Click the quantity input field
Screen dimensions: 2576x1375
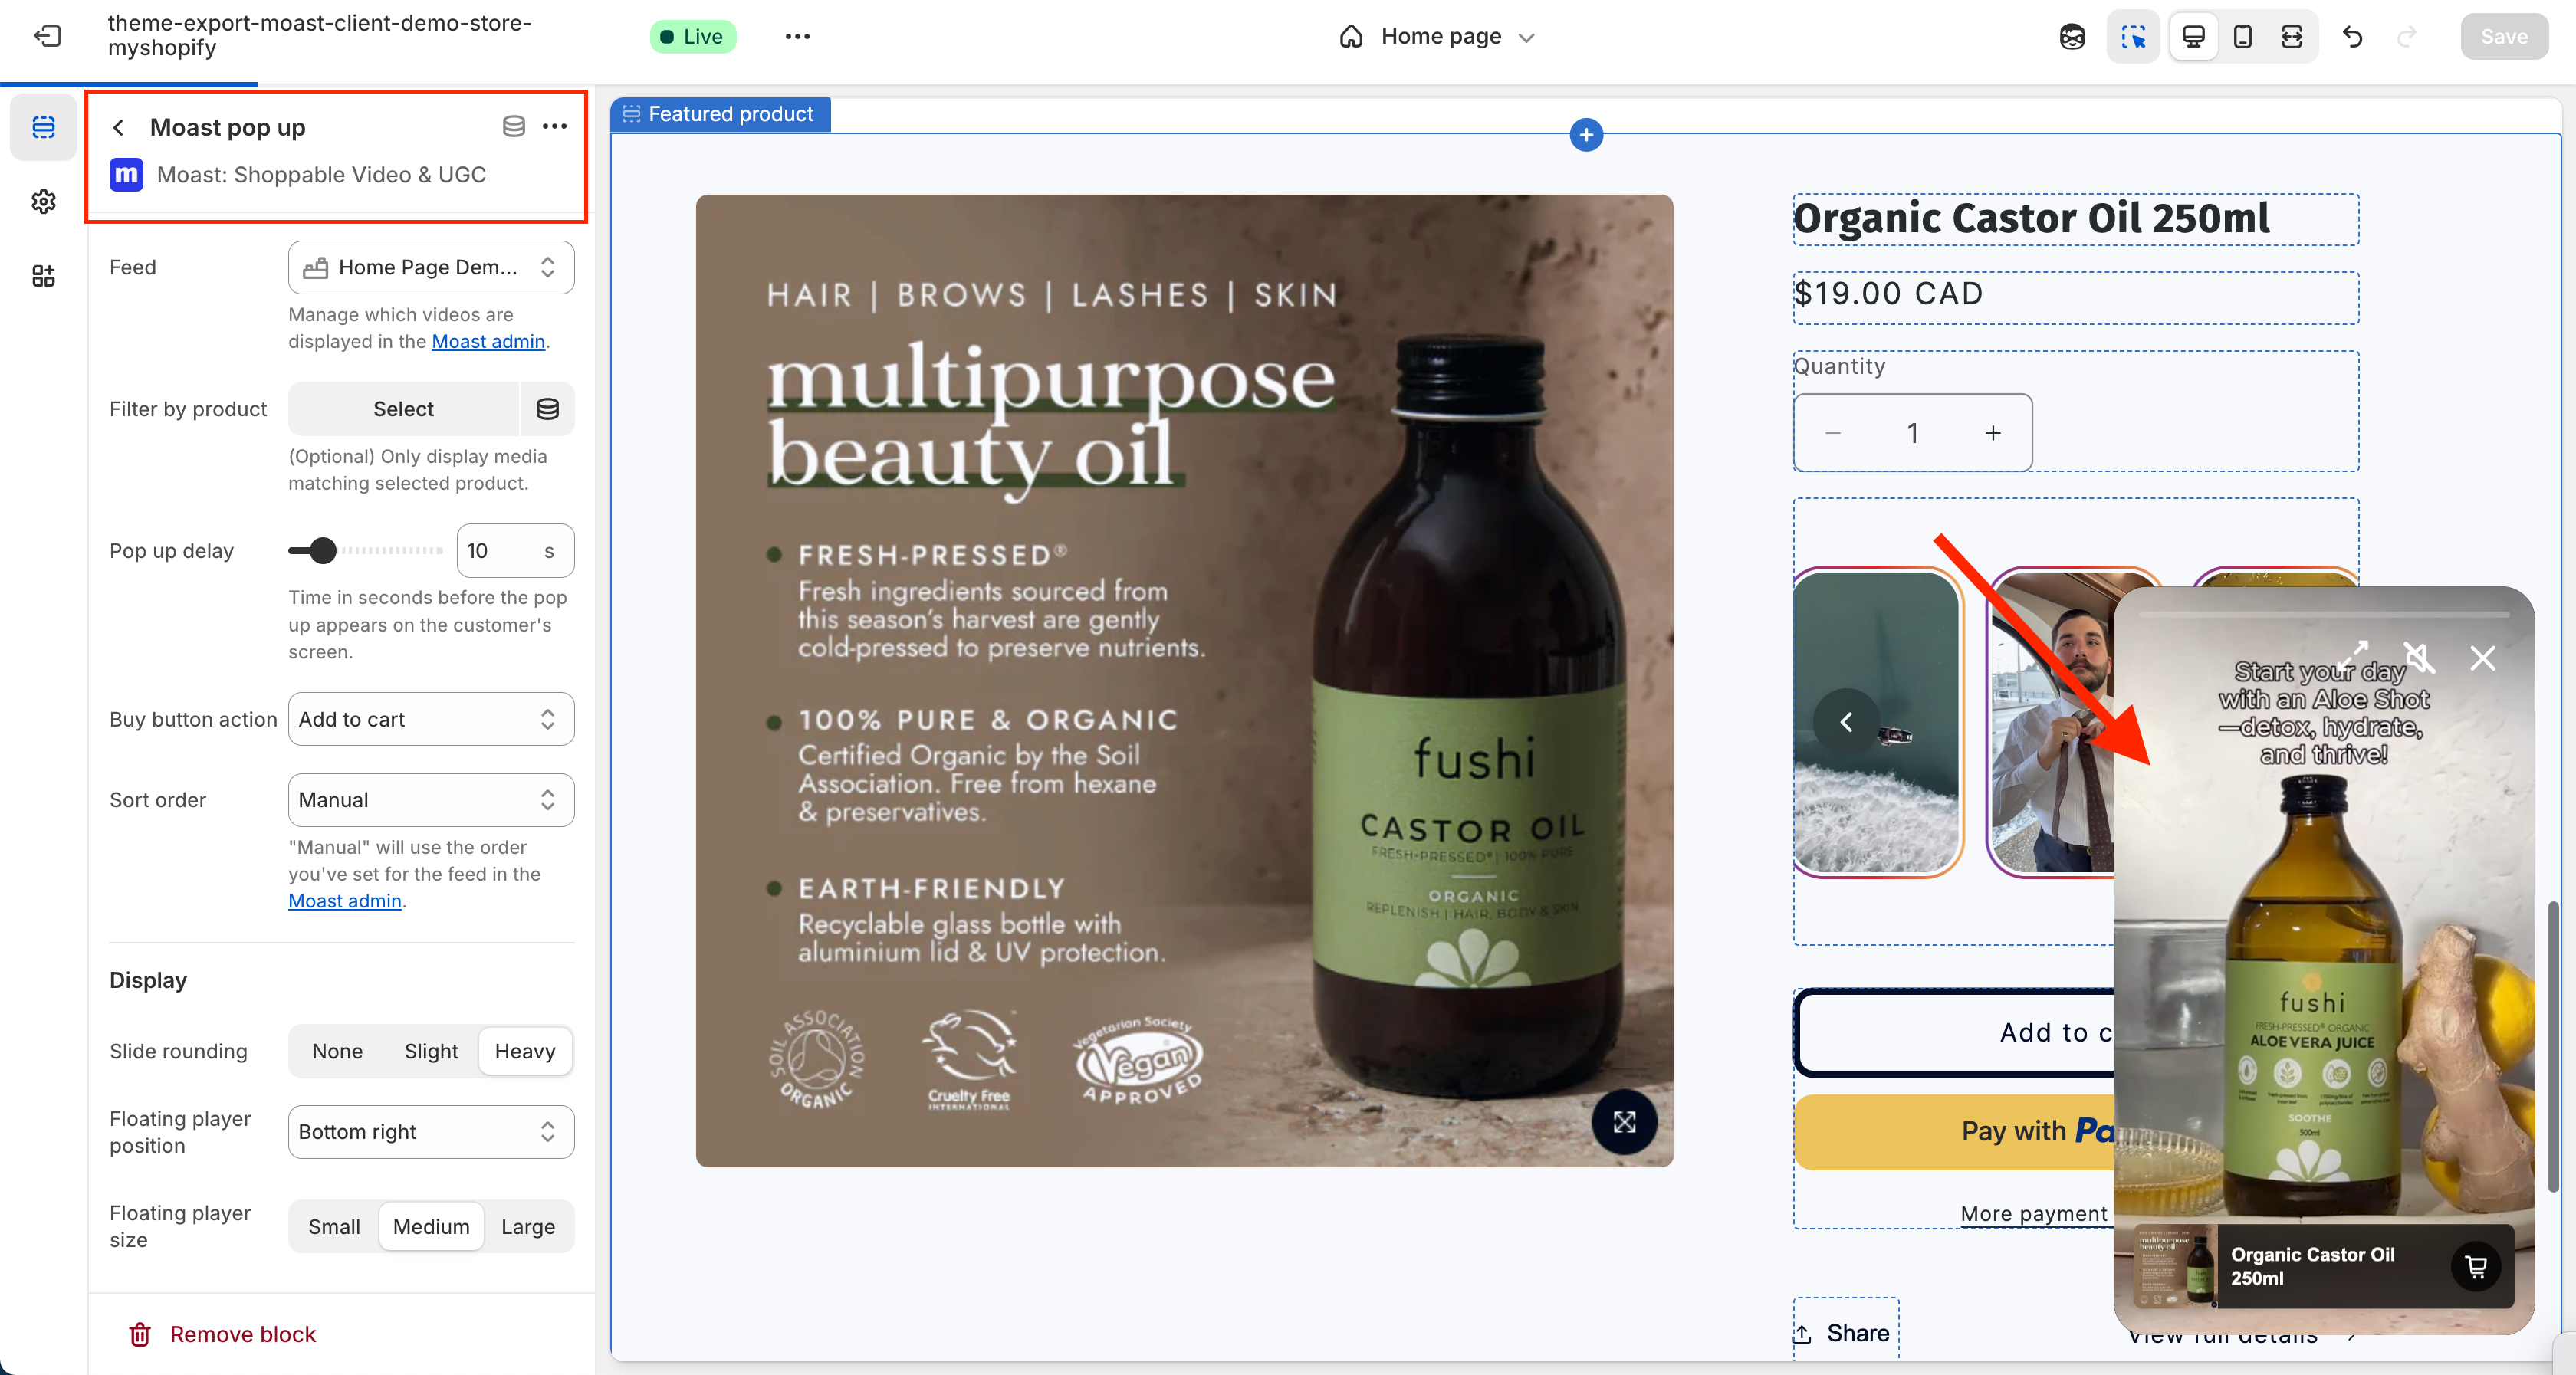pyautogui.click(x=1912, y=433)
